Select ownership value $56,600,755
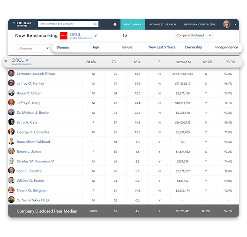Viewport: 247px width, 237px height. [183, 122]
